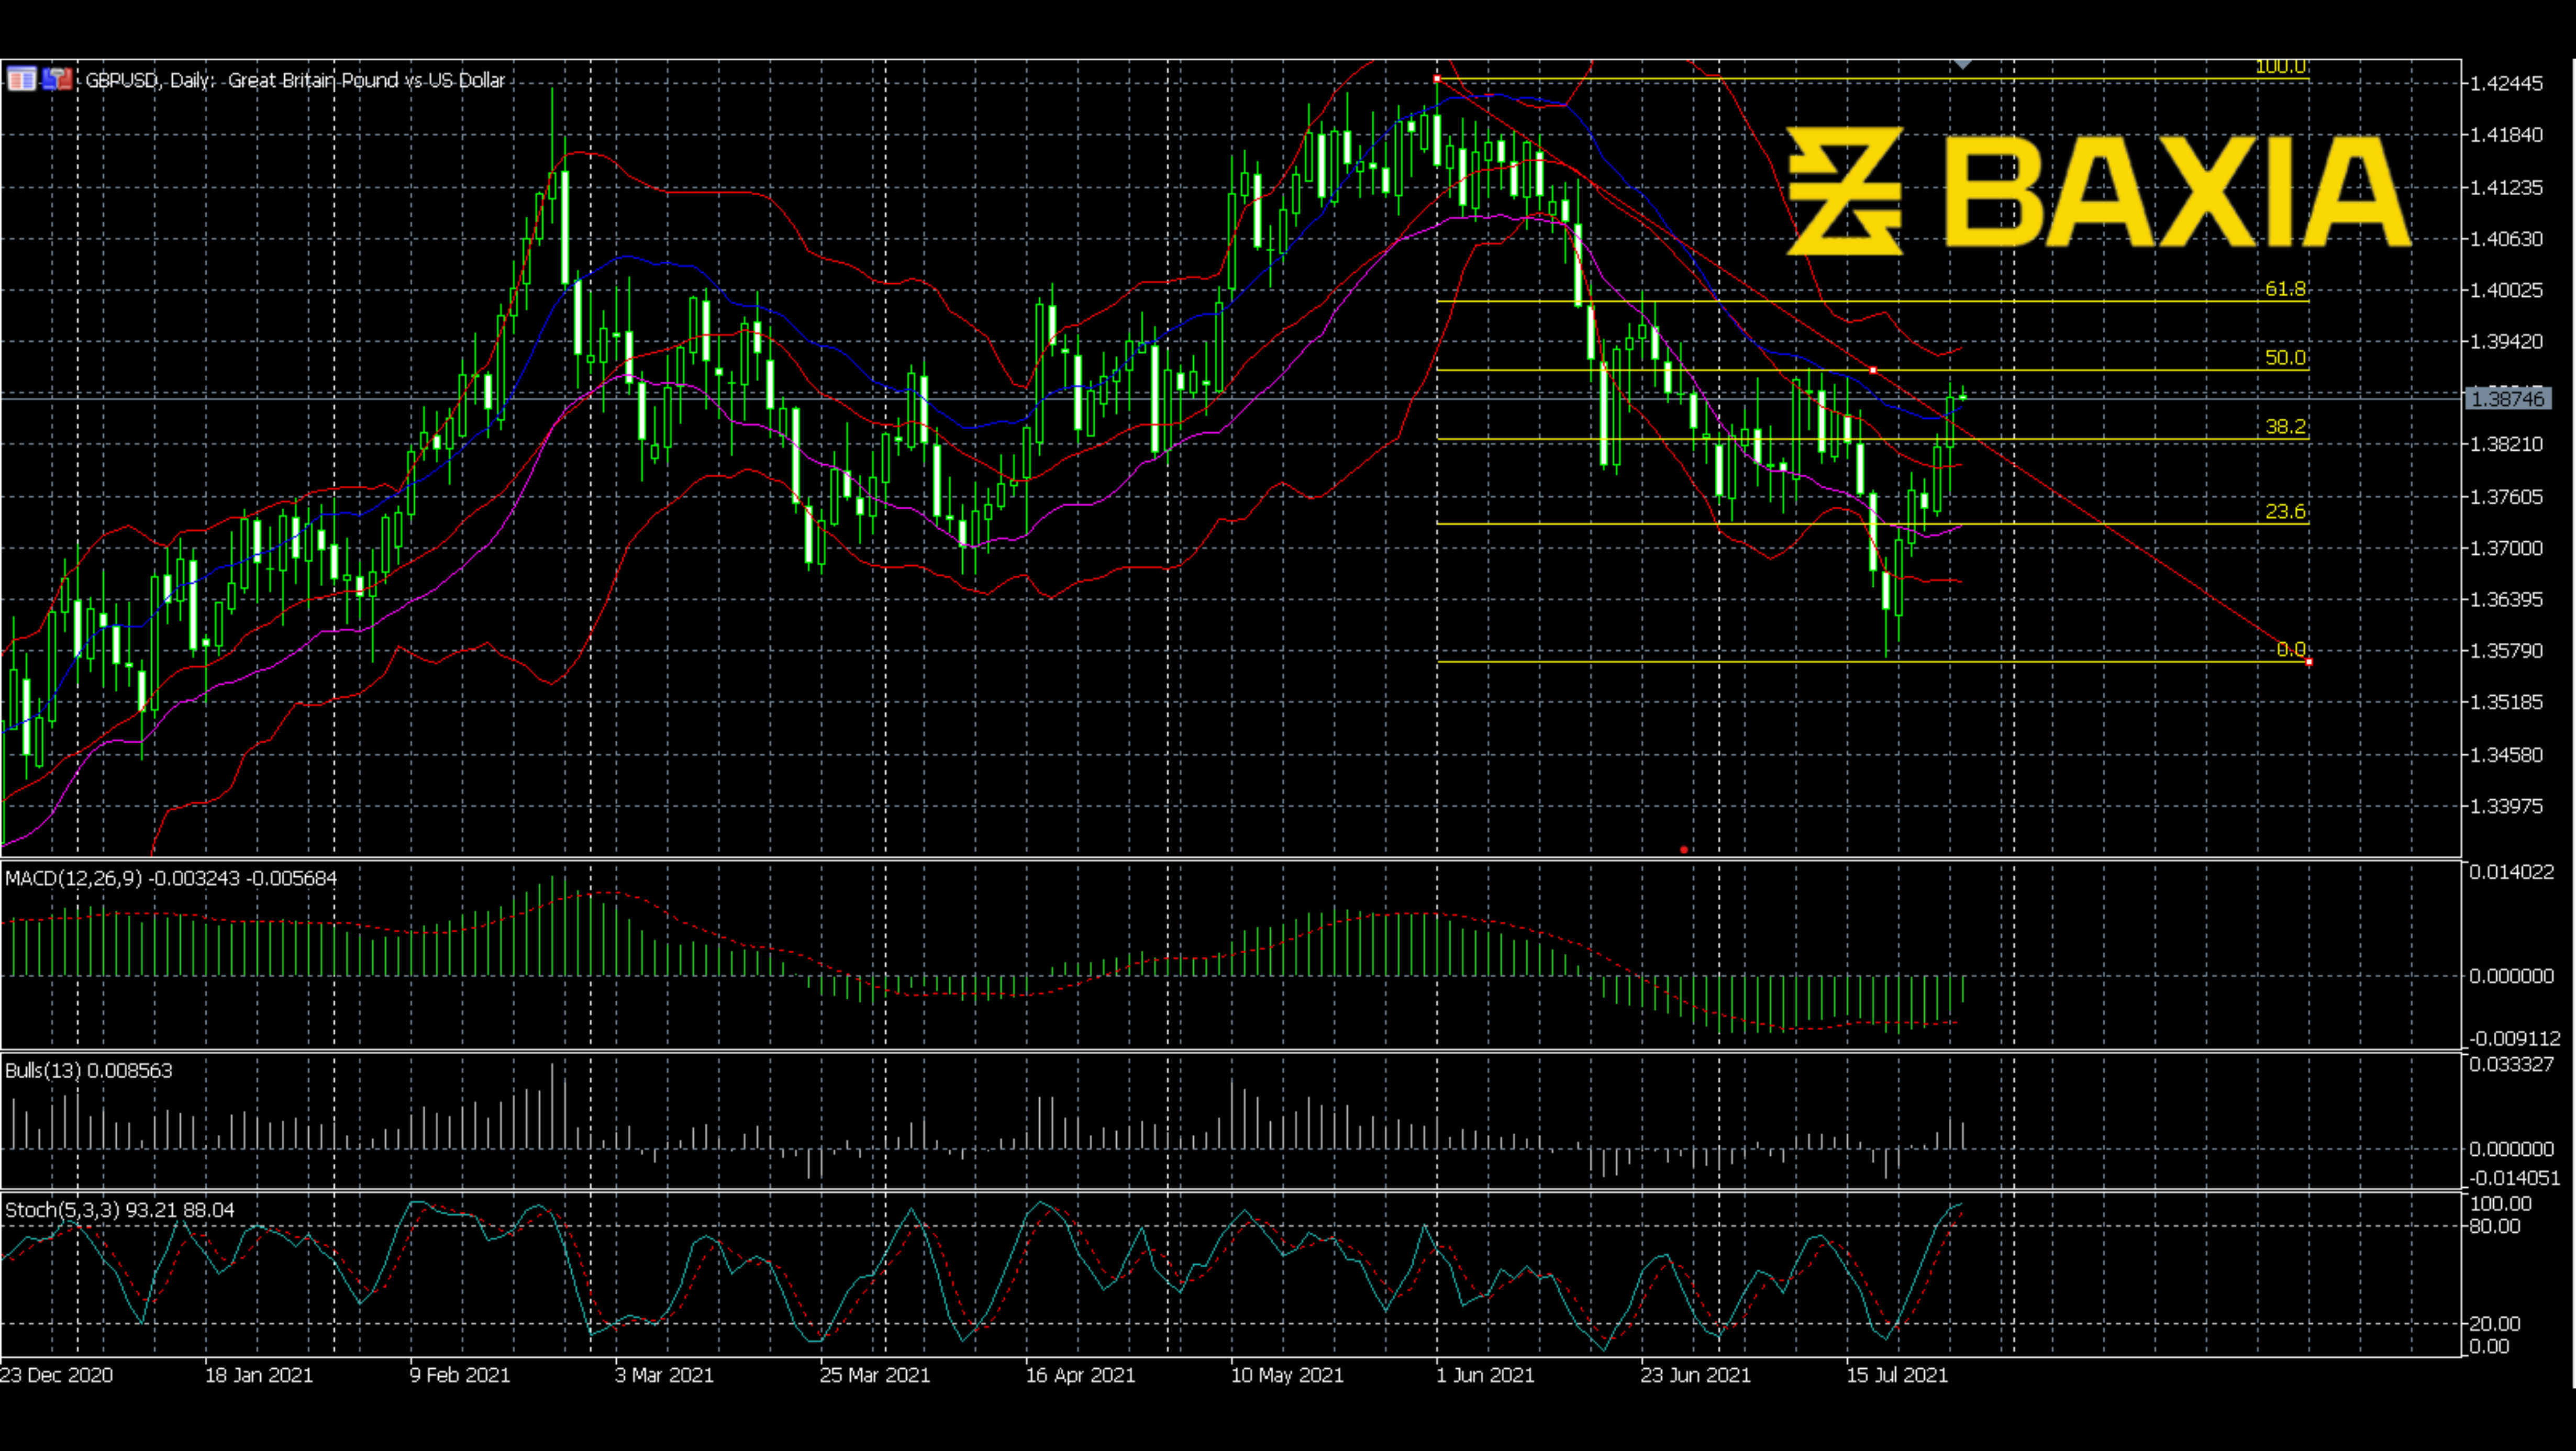This screenshot has width=2576, height=1451.
Task: Click the Bulls(13) indicator label
Action: tap(89, 1070)
